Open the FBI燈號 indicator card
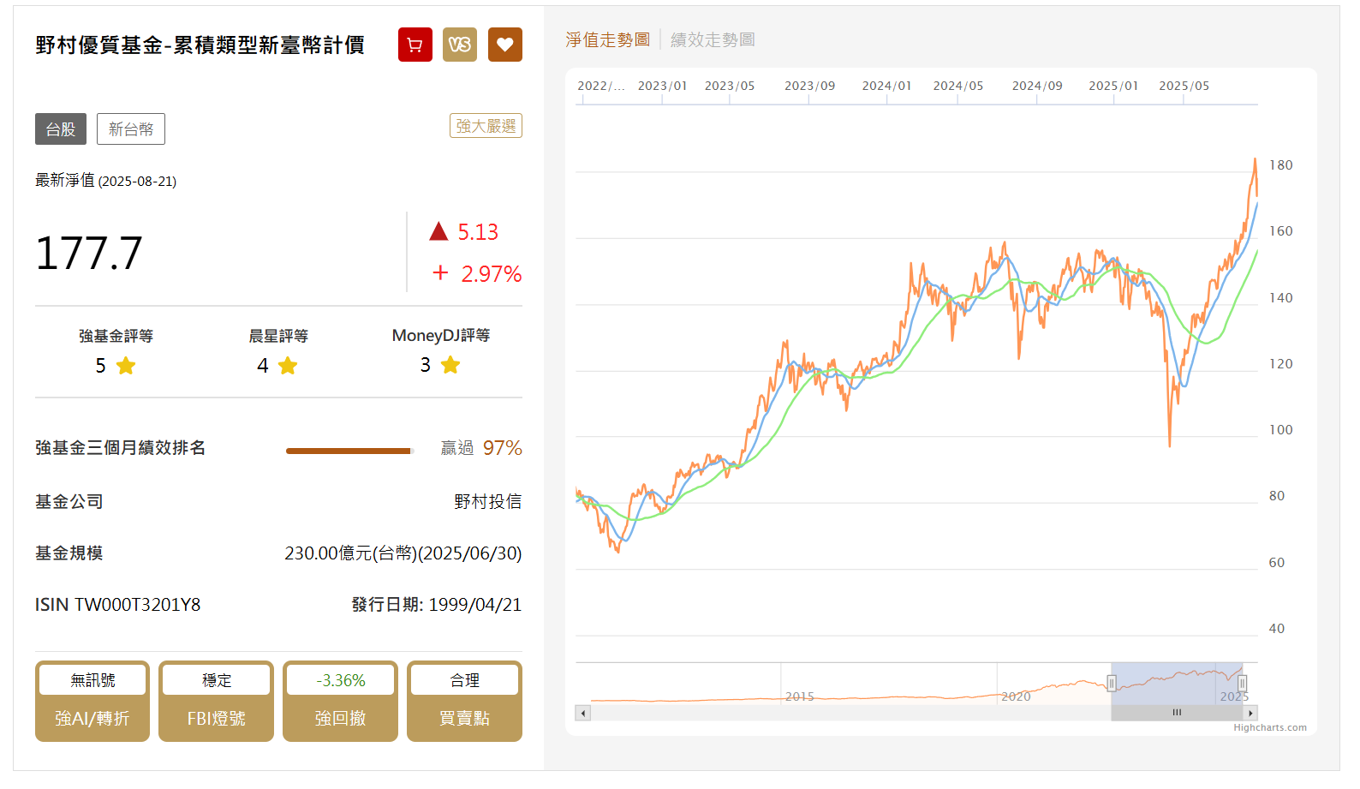 pyautogui.click(x=216, y=701)
